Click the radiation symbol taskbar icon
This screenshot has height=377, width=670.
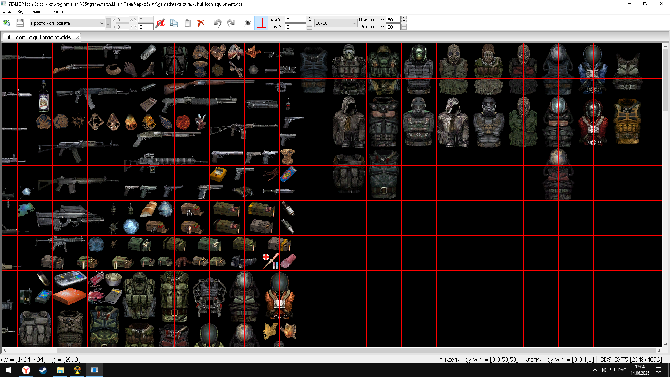pos(77,370)
